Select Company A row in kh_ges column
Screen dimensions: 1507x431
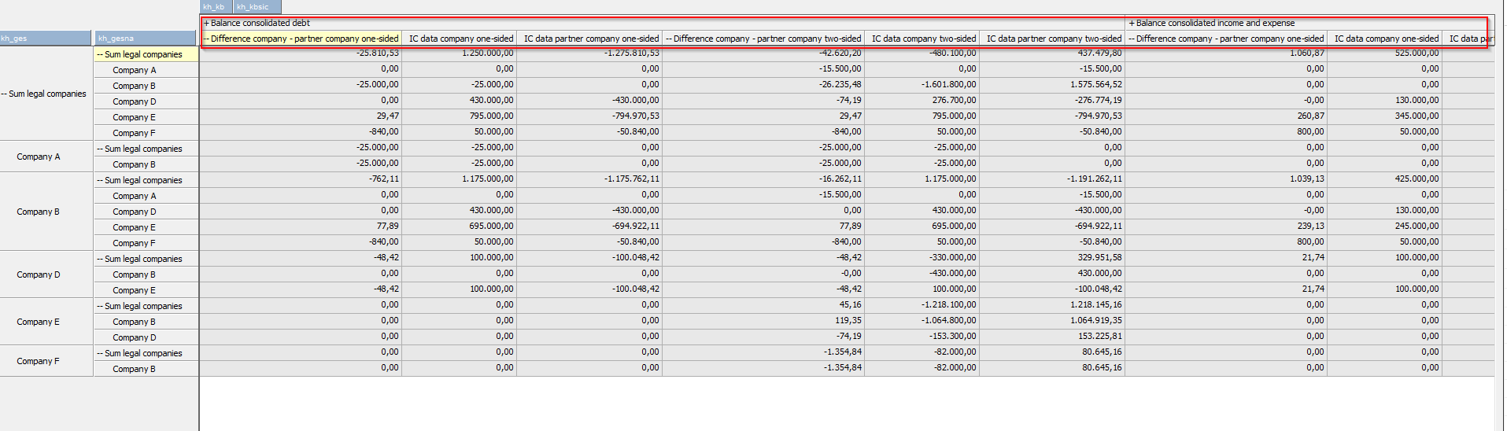coord(46,157)
